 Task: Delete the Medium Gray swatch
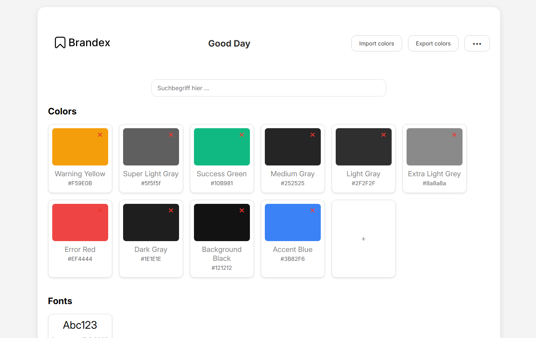point(313,135)
